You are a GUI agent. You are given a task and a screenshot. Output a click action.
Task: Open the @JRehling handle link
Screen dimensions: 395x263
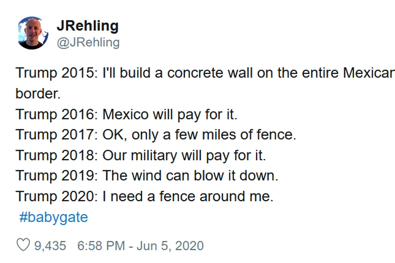(x=88, y=42)
